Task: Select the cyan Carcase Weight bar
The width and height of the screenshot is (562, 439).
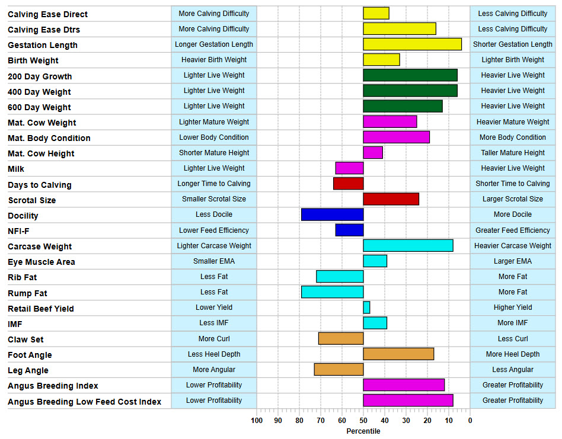Action: (408, 245)
